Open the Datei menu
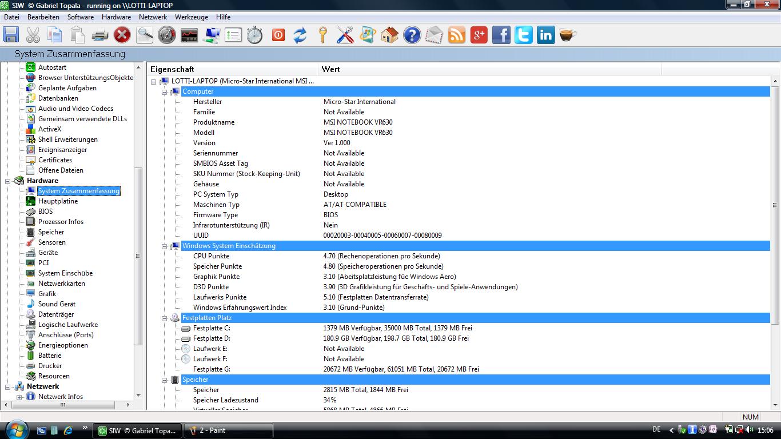This screenshot has width=781, height=439. pos(11,17)
